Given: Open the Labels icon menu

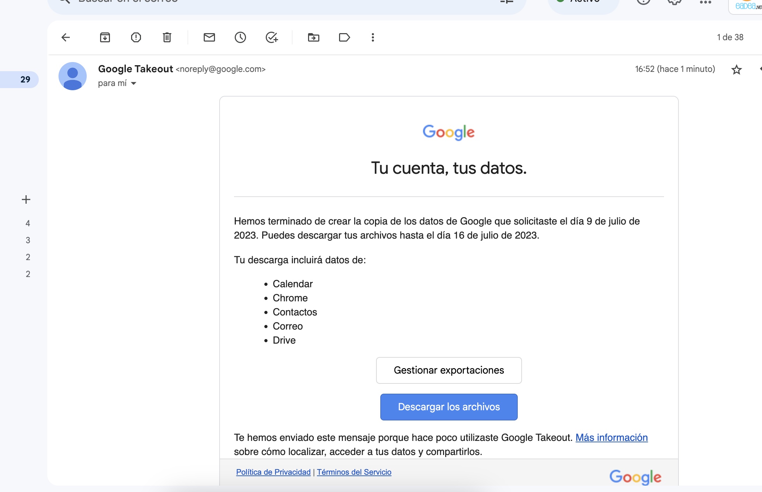Looking at the screenshot, I should [344, 37].
